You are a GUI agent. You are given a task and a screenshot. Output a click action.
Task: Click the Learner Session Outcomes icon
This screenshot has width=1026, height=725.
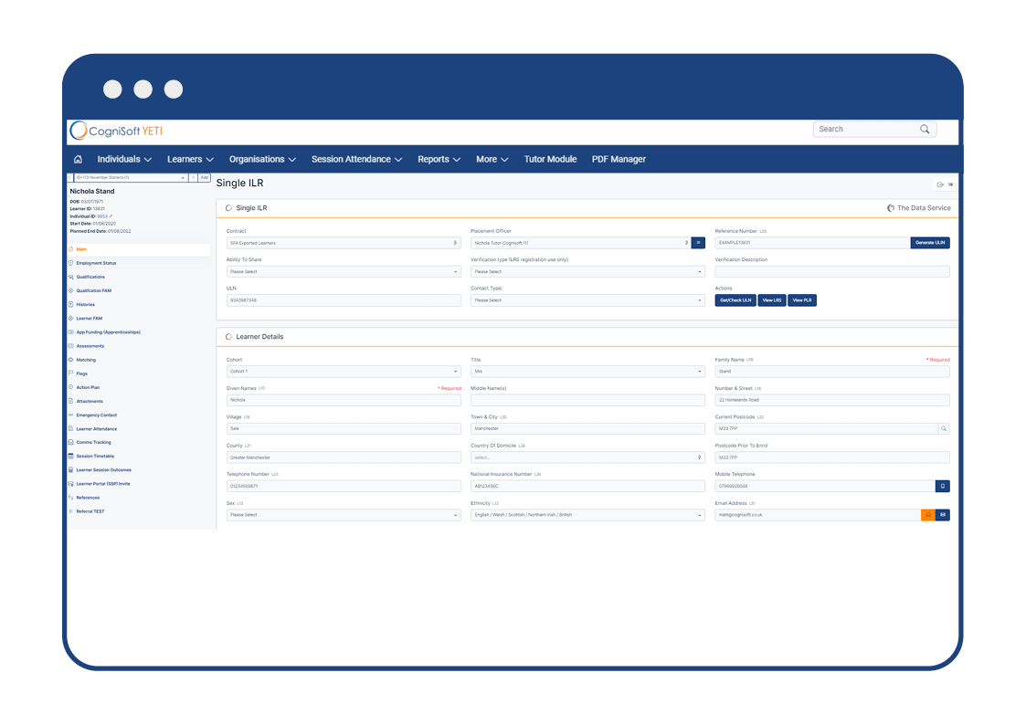point(70,470)
